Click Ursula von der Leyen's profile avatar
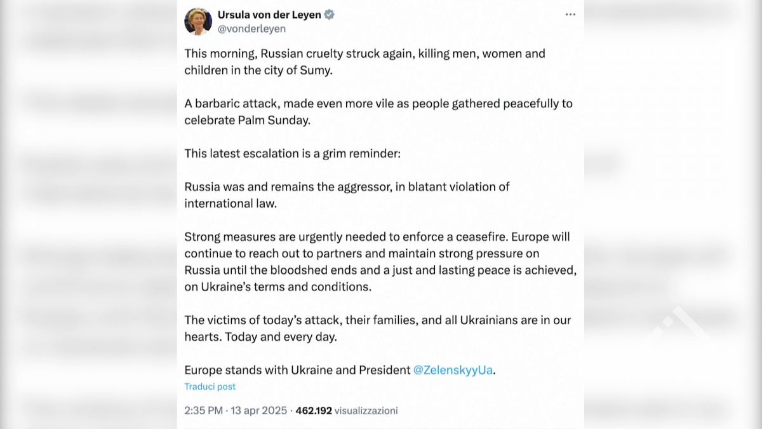The image size is (762, 429). coord(198,21)
